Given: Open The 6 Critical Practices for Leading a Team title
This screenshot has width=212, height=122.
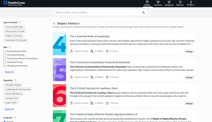Looking at the screenshot, I should pyautogui.click(x=94, y=88).
